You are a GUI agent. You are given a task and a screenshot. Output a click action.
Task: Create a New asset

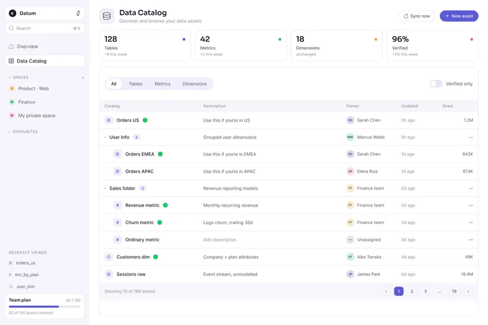[459, 16]
